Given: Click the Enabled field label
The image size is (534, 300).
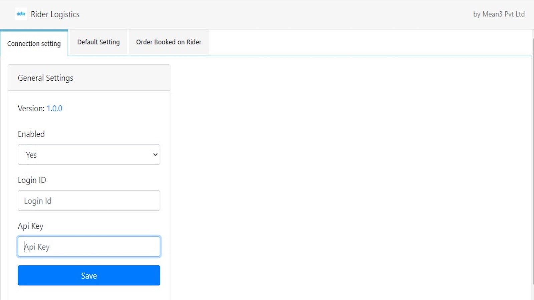Looking at the screenshot, I should (31, 134).
